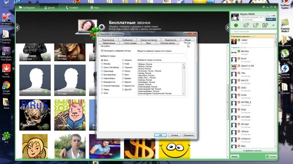Click Expert or Die contact avatar
Viewport: 293px width, 164px height.
coord(234,67)
